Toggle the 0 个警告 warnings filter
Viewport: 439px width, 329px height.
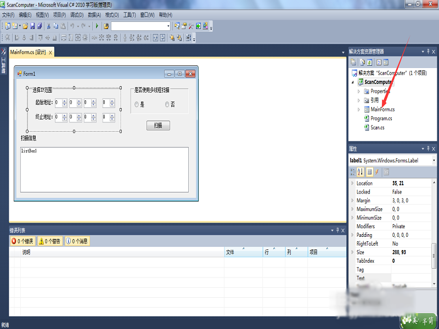click(x=49, y=241)
